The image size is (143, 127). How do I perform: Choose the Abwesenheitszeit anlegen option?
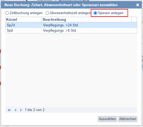(47, 13)
